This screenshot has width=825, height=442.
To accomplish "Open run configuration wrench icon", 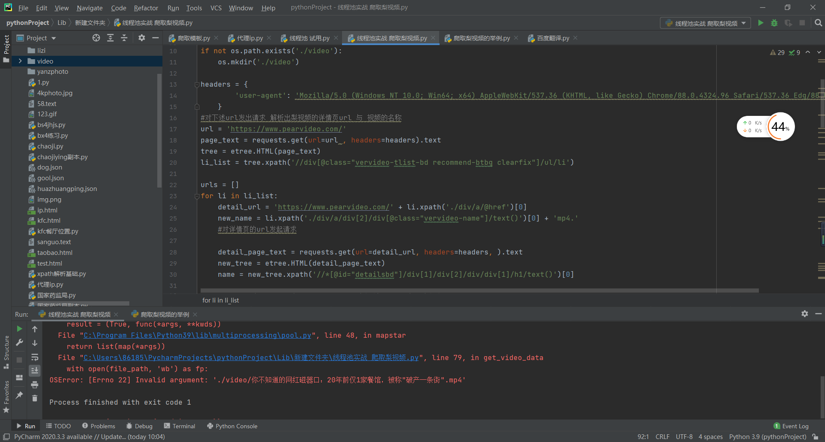I will click(19, 342).
